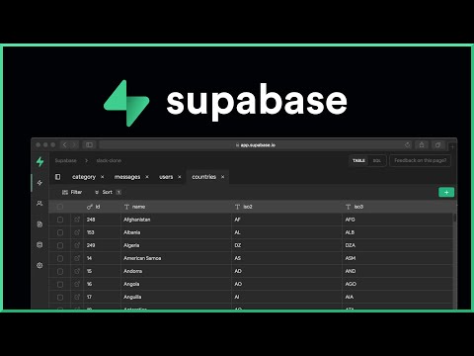The height and width of the screenshot is (356, 474).
Task: Go back using the browser back arrow
Action: [65, 144]
